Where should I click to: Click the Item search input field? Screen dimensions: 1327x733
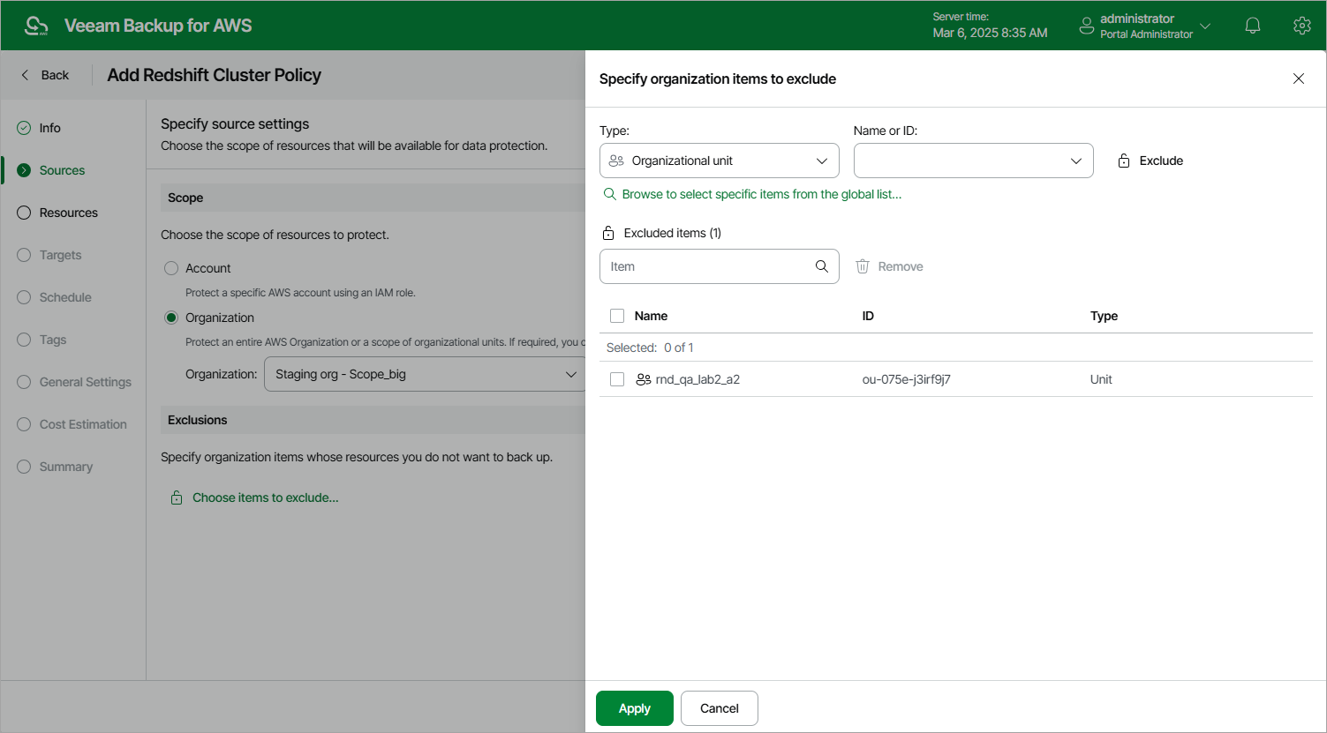point(706,266)
